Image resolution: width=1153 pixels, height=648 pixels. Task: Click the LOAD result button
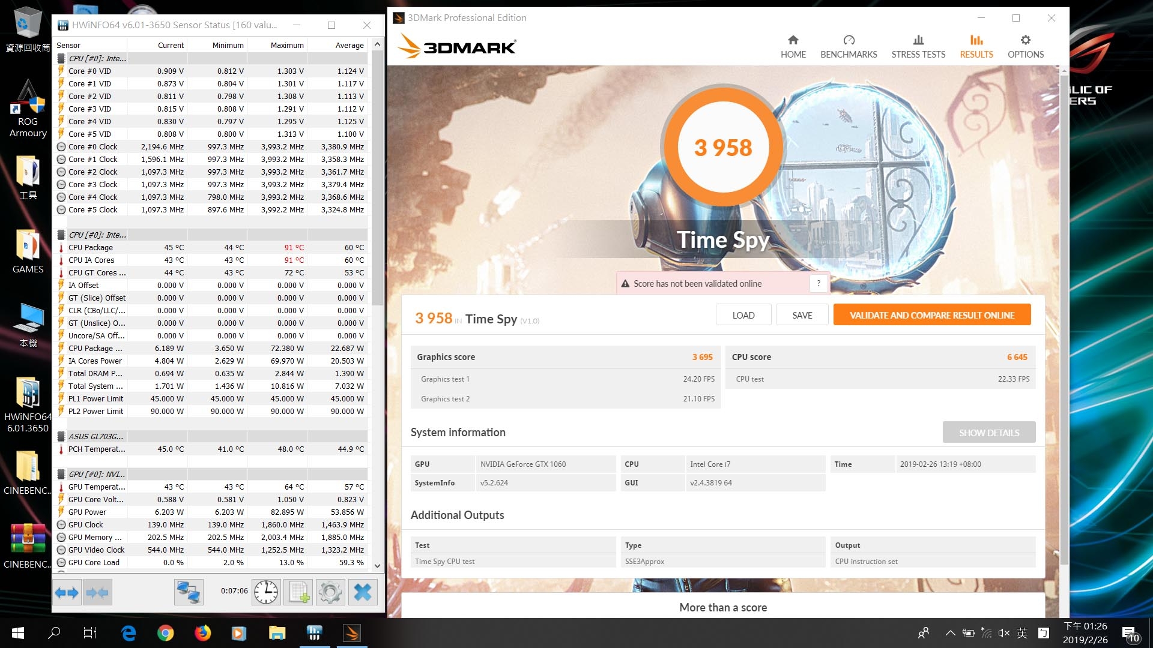[743, 315]
